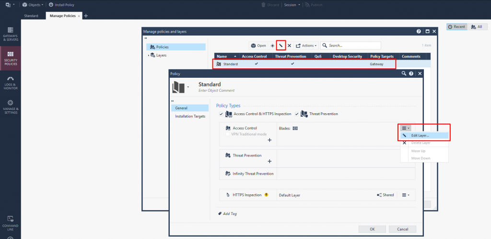The width and height of the screenshot is (491, 239).
Task: Add an Access Control layer with plus
Action: (x=269, y=140)
